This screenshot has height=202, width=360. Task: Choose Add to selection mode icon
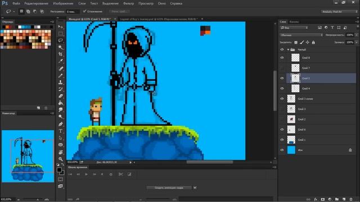click(x=28, y=11)
